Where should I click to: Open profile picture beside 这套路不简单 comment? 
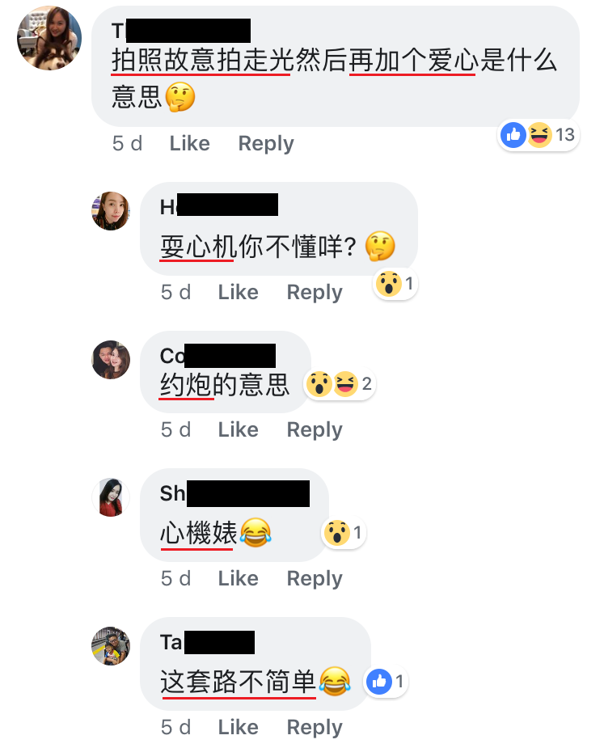[x=111, y=646]
